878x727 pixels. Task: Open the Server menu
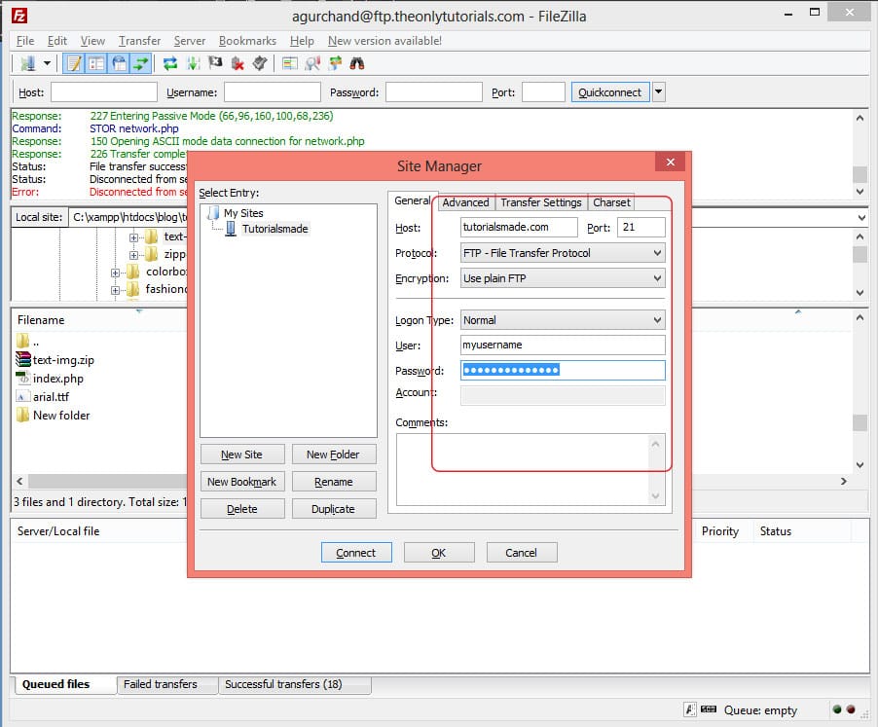[x=189, y=41]
